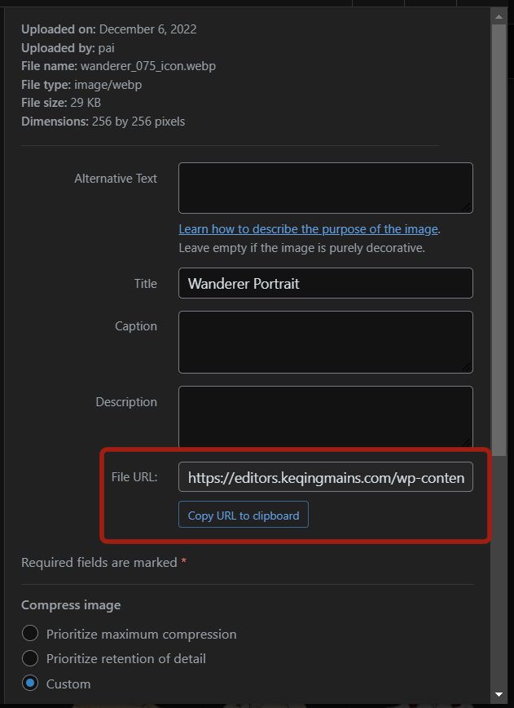This screenshot has width=514, height=708.
Task: Click the vertical scrollbar thumb
Action: [499, 237]
